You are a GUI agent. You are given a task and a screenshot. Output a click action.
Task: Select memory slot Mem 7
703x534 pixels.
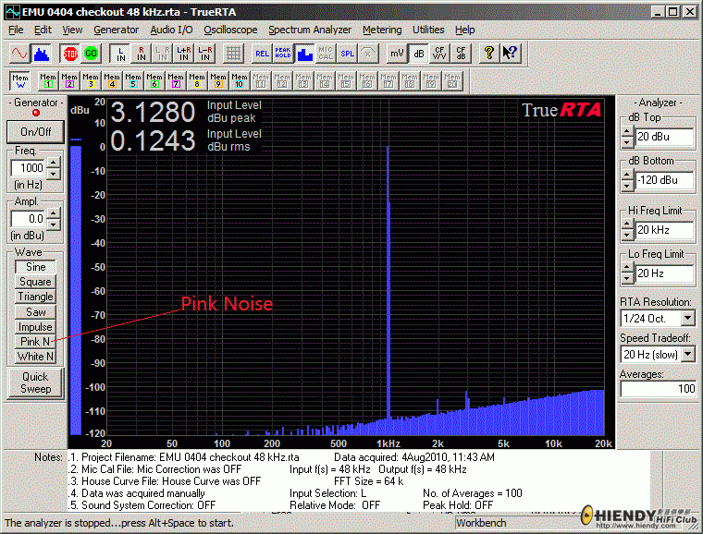(176, 81)
